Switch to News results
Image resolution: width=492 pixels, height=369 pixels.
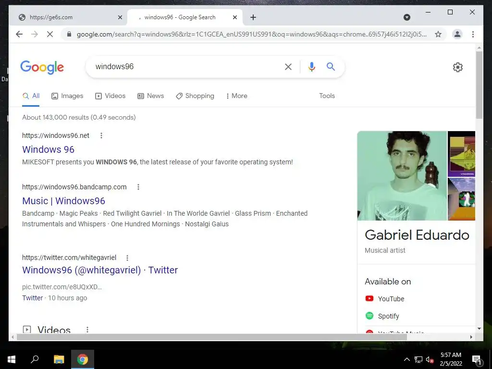pos(150,96)
